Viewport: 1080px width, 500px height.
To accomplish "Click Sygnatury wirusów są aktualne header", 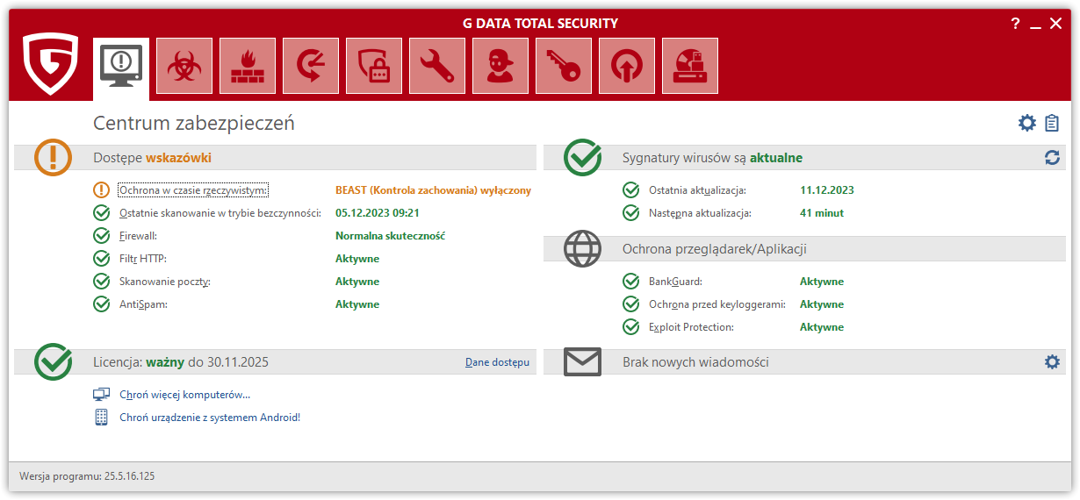I will [x=712, y=158].
